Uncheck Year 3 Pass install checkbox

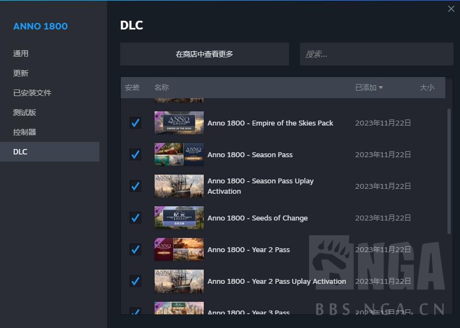click(x=135, y=313)
